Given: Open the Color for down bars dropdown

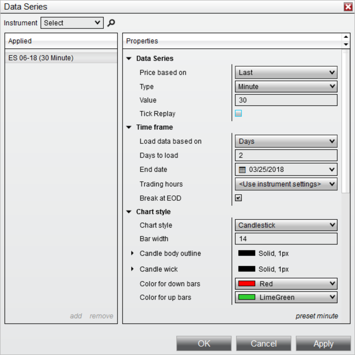Looking at the screenshot, I should (286, 284).
